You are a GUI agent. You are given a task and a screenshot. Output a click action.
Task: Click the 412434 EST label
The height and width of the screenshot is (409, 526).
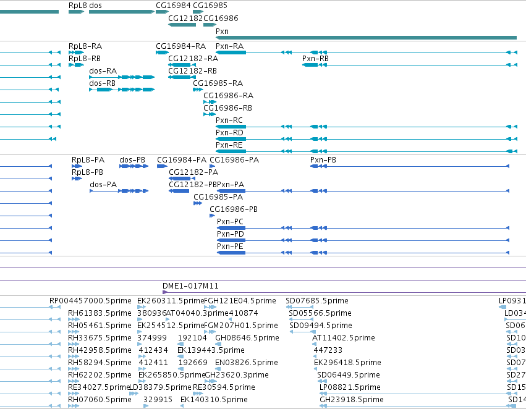tap(153, 350)
